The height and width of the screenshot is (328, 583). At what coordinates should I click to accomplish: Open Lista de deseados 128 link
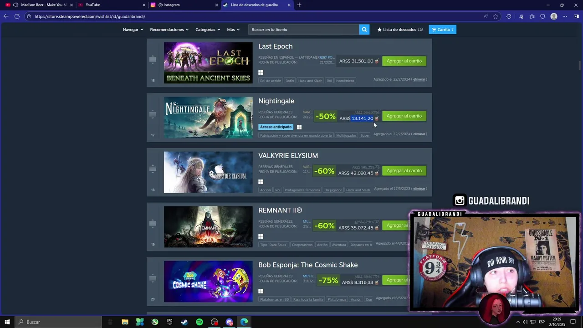pos(400,30)
